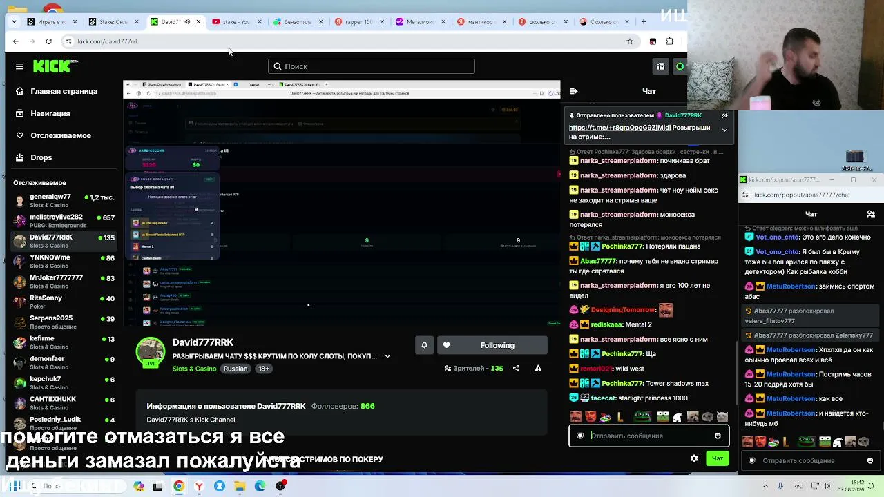This screenshot has width=884, height=497.
Task: Open a new browser tab
Action: [643, 21]
